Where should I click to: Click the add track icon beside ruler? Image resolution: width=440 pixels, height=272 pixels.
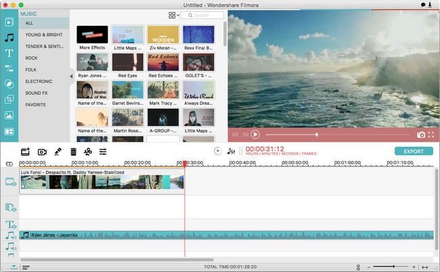(9, 164)
